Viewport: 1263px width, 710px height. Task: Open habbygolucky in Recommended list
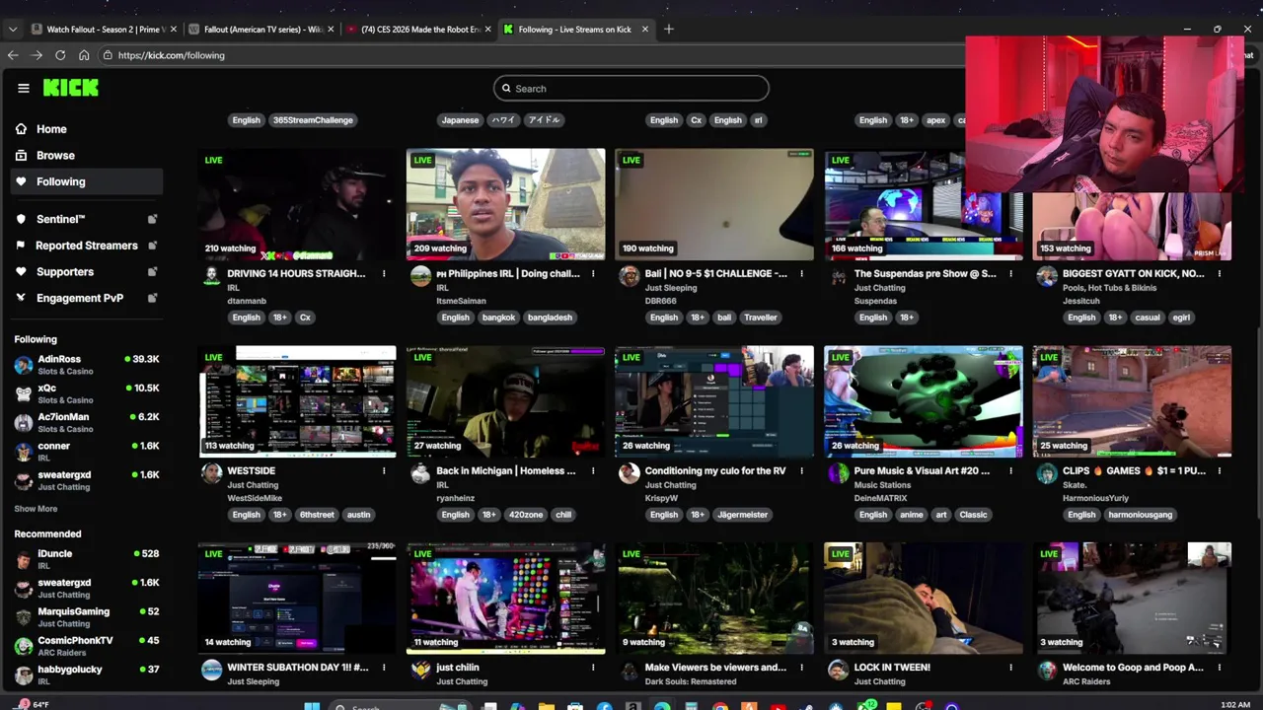tap(87, 674)
